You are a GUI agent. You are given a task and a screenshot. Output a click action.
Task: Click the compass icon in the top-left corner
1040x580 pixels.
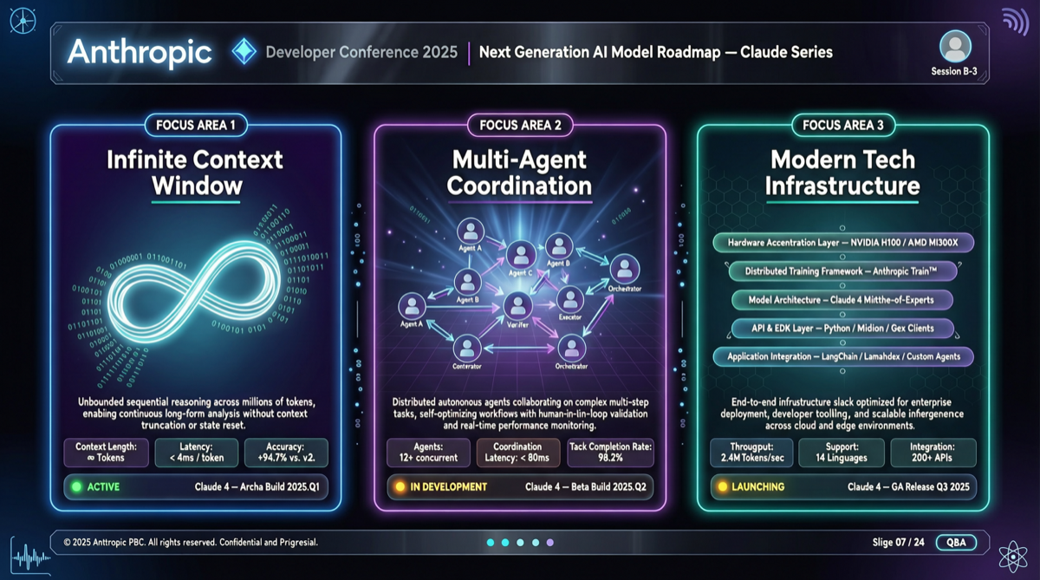23,20
